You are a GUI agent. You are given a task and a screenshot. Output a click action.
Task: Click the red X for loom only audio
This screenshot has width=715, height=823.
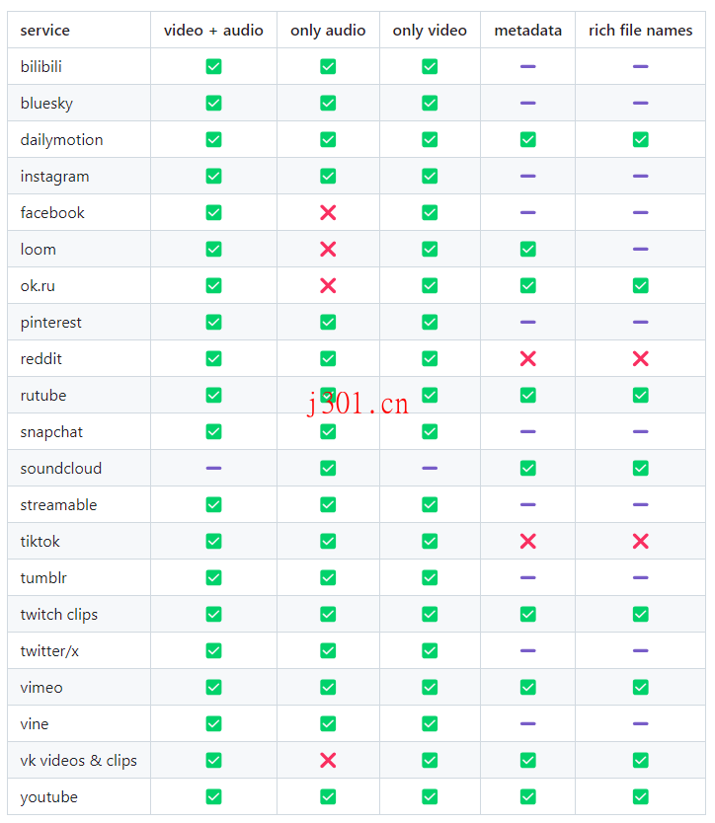pyautogui.click(x=328, y=250)
